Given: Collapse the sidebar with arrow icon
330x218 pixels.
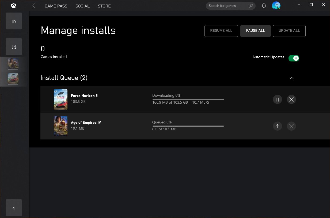Looking at the screenshot, I should coord(14,208).
